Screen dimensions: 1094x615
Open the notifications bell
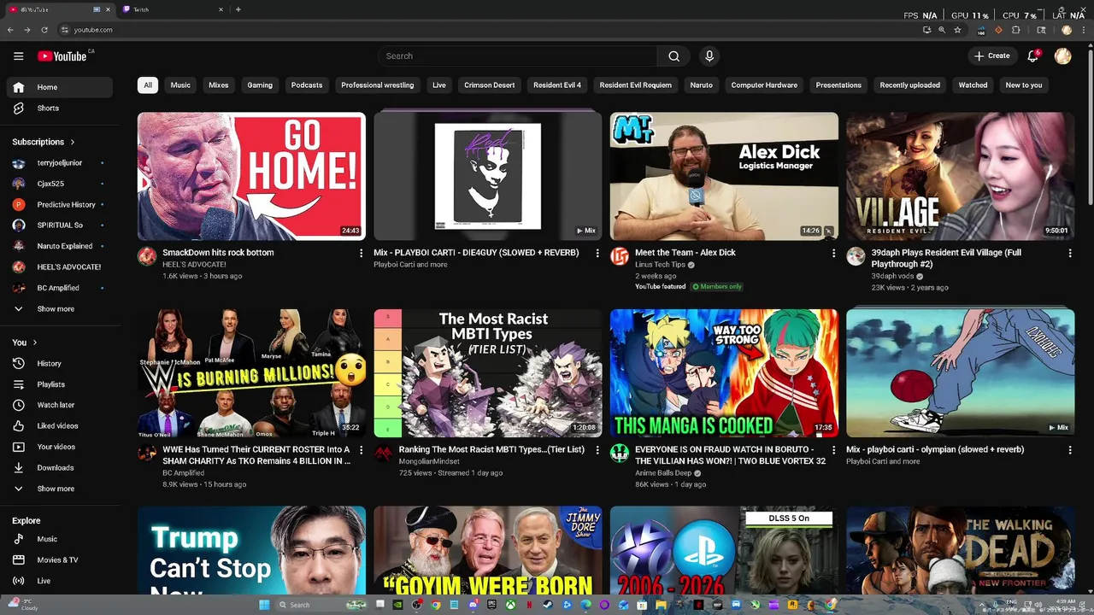point(1032,56)
